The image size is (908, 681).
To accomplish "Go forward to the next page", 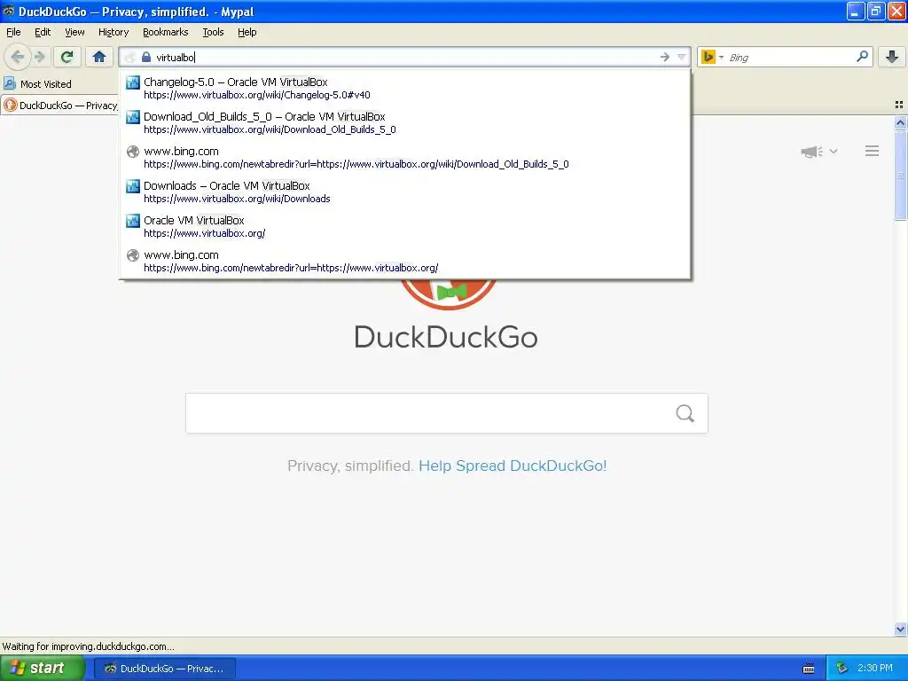I will (x=40, y=57).
